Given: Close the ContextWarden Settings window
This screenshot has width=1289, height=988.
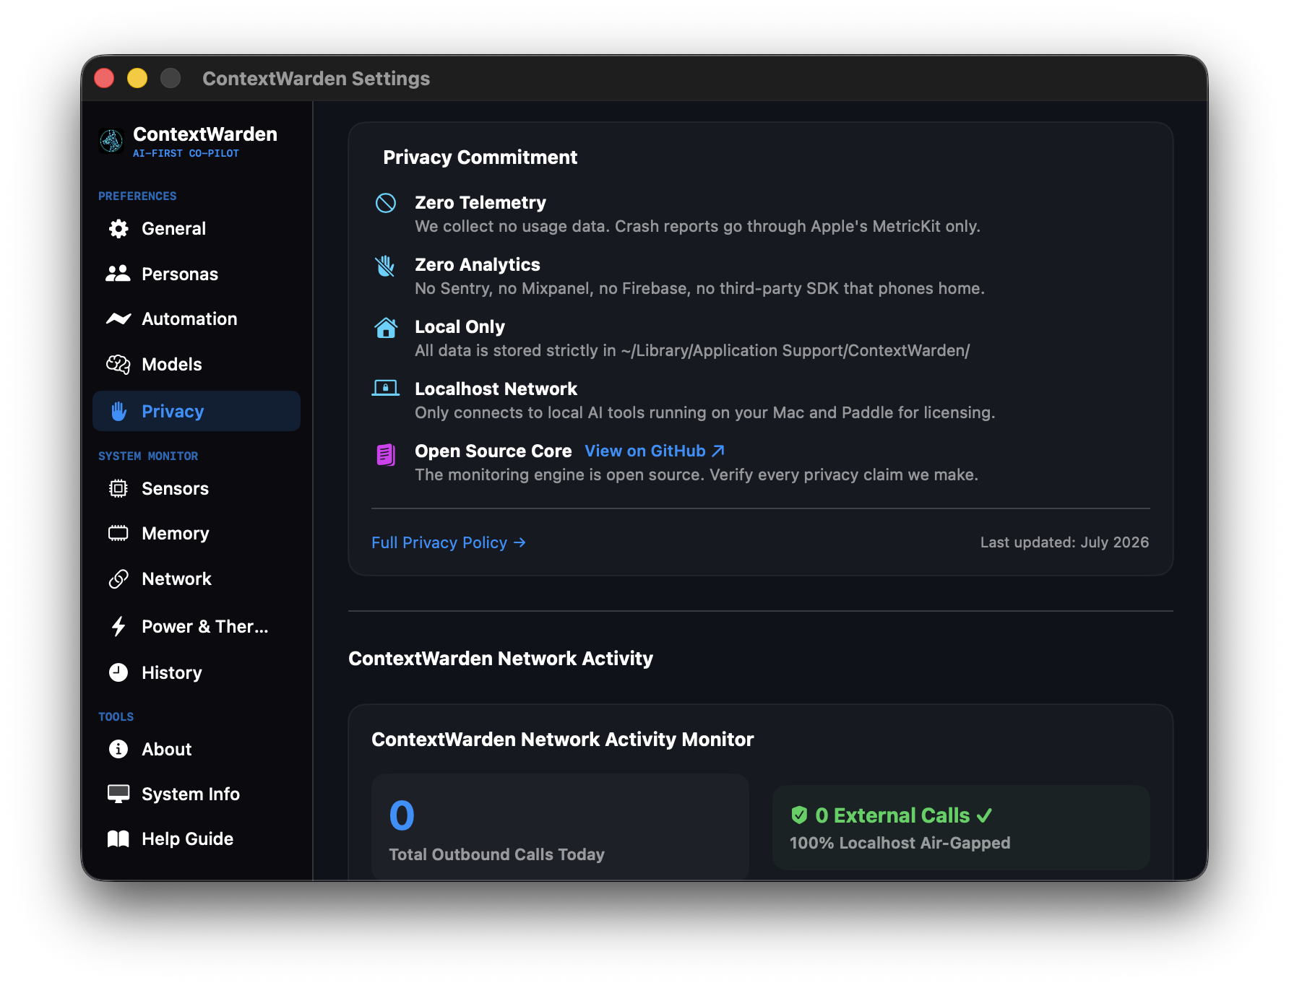Looking at the screenshot, I should point(104,78).
